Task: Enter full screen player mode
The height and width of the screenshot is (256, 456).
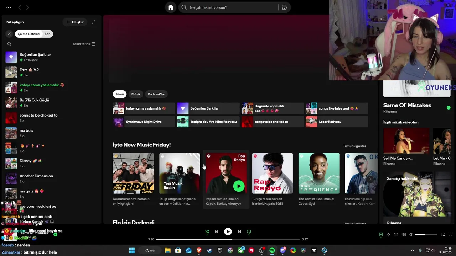Action: (x=450, y=234)
